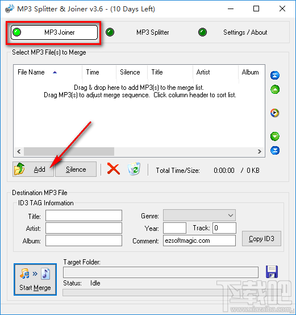Click the Copy ID3 button
296x315 pixels.
tap(261, 239)
